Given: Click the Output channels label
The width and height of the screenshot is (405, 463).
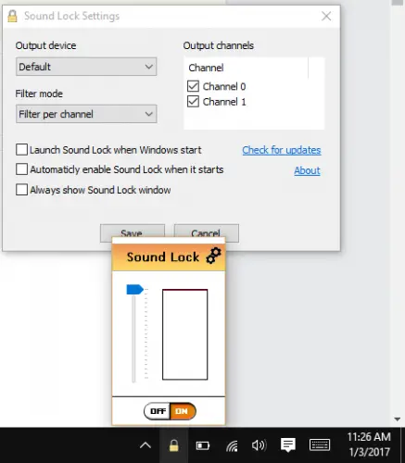Looking at the screenshot, I should click(219, 45).
